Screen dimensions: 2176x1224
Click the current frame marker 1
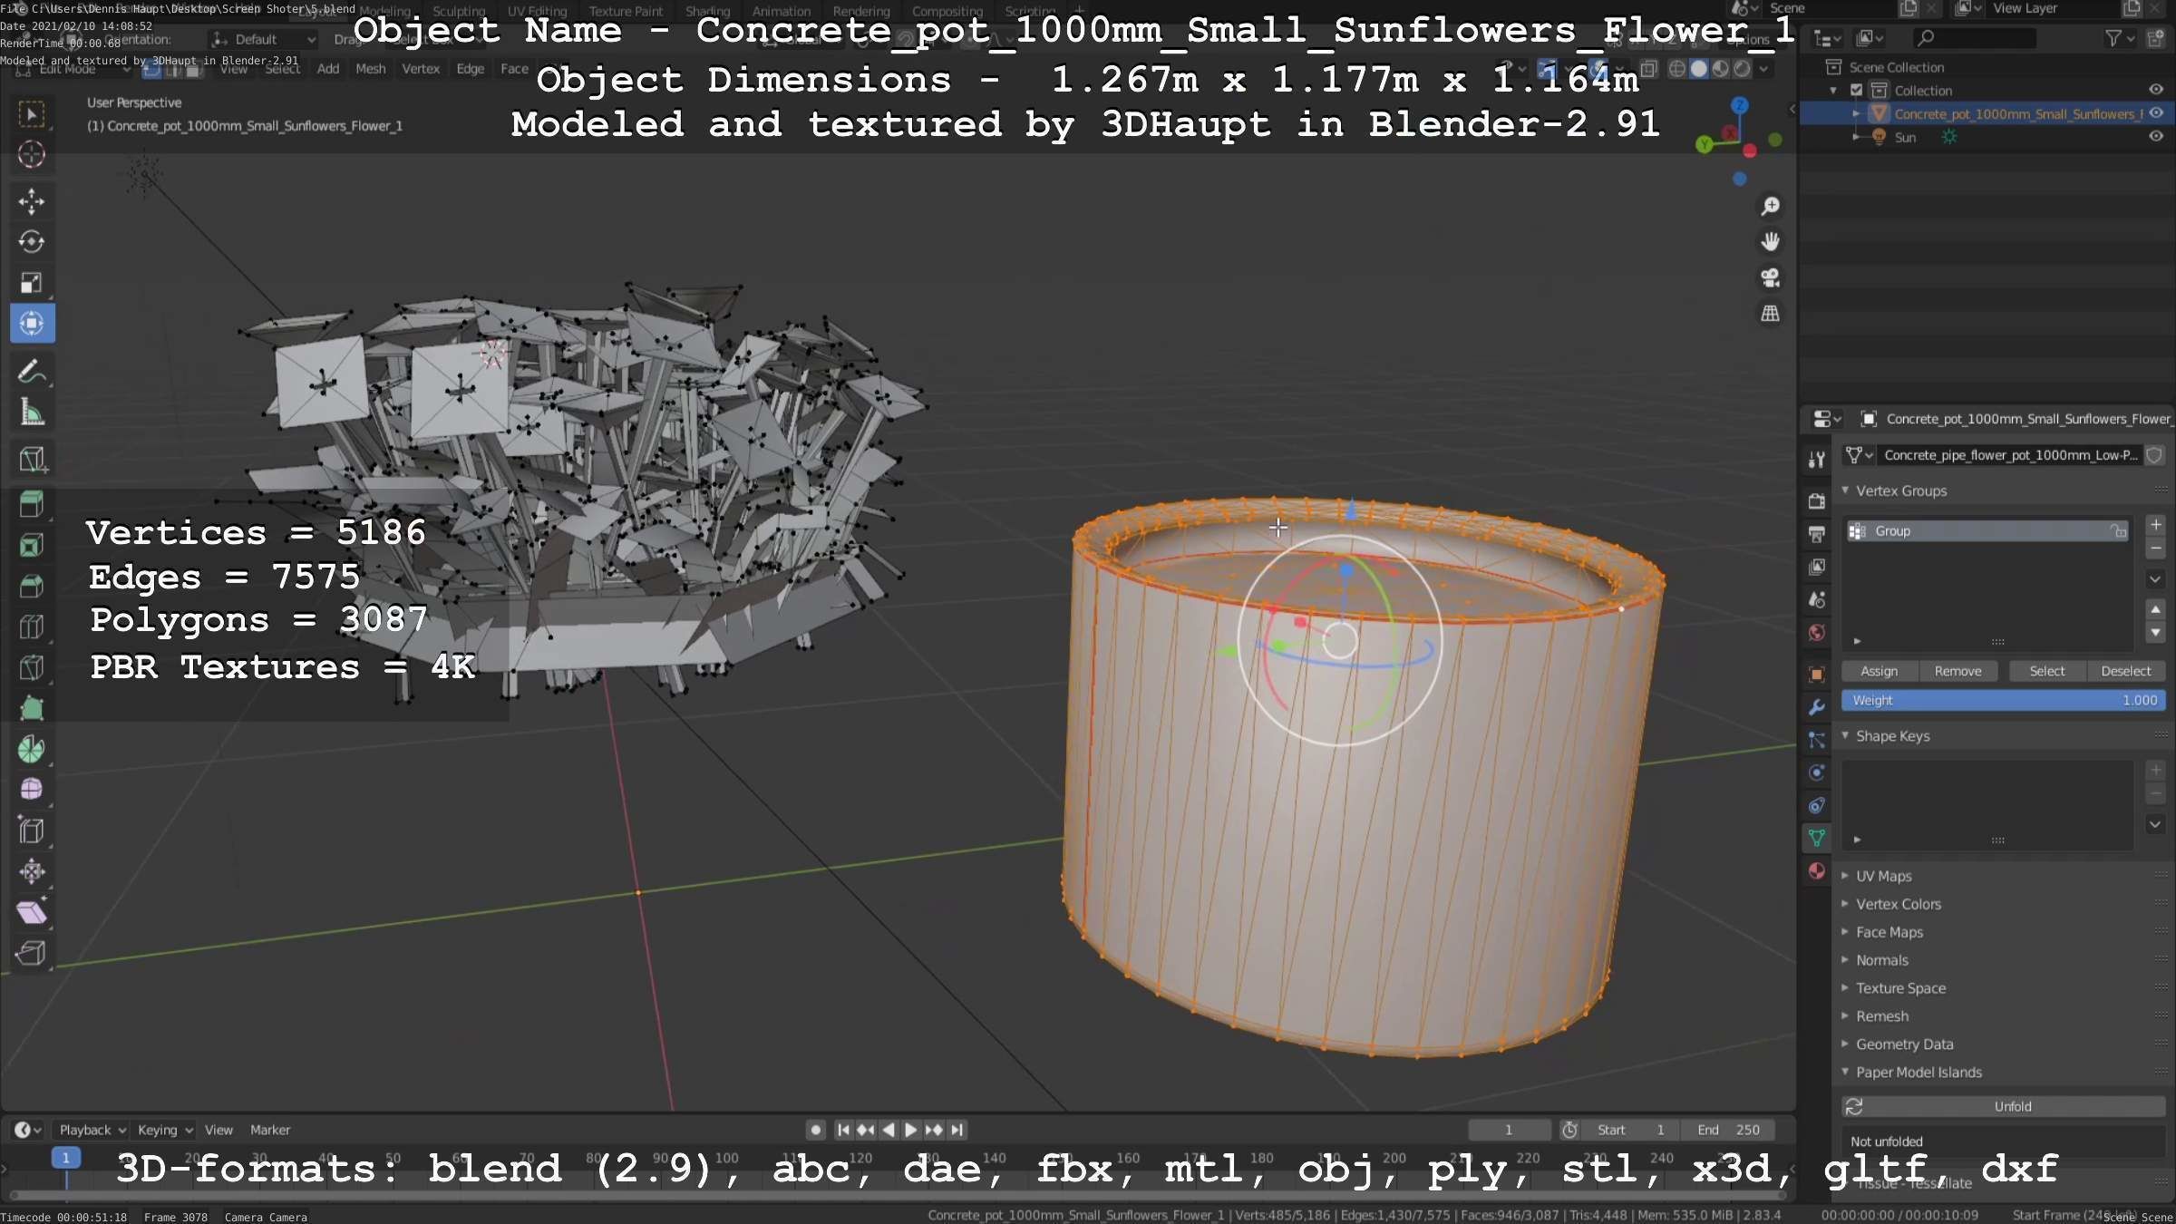65,1158
